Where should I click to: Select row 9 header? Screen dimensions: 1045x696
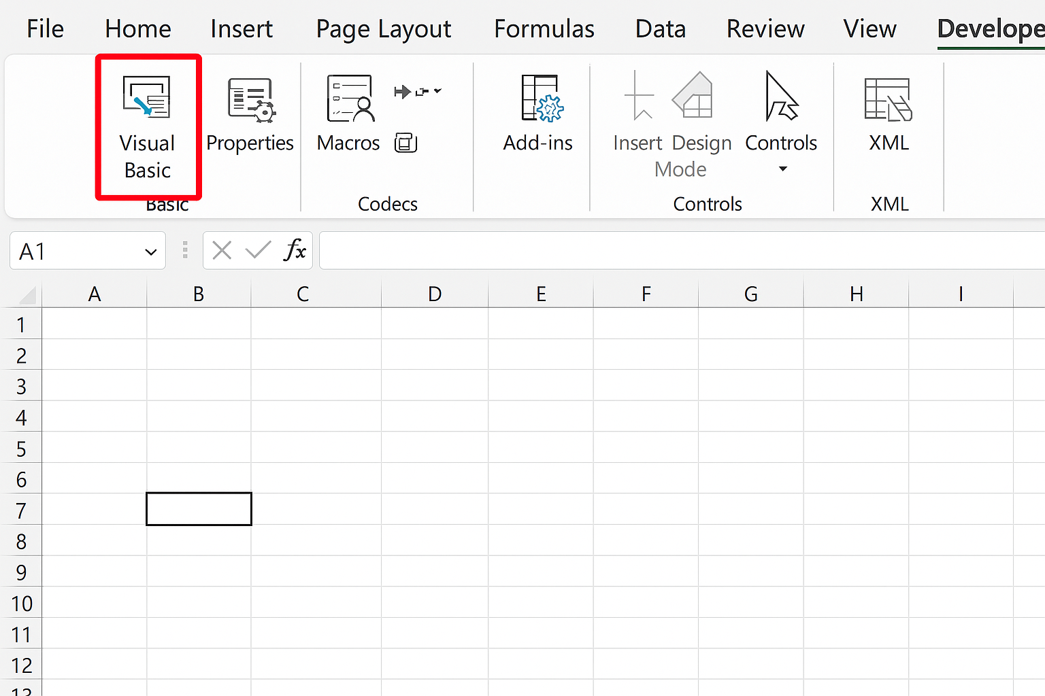pos(22,572)
